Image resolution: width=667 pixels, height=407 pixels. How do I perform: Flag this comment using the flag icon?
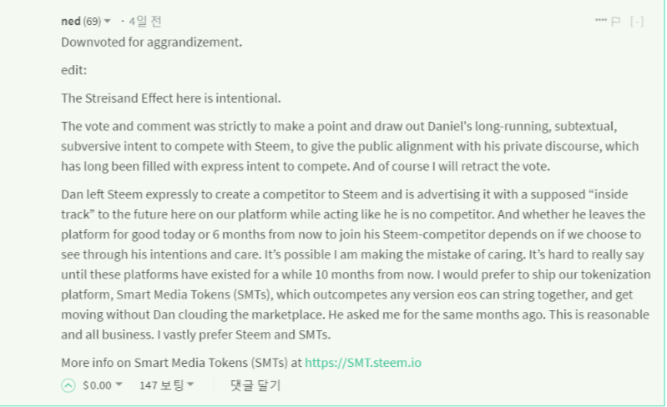pos(615,21)
